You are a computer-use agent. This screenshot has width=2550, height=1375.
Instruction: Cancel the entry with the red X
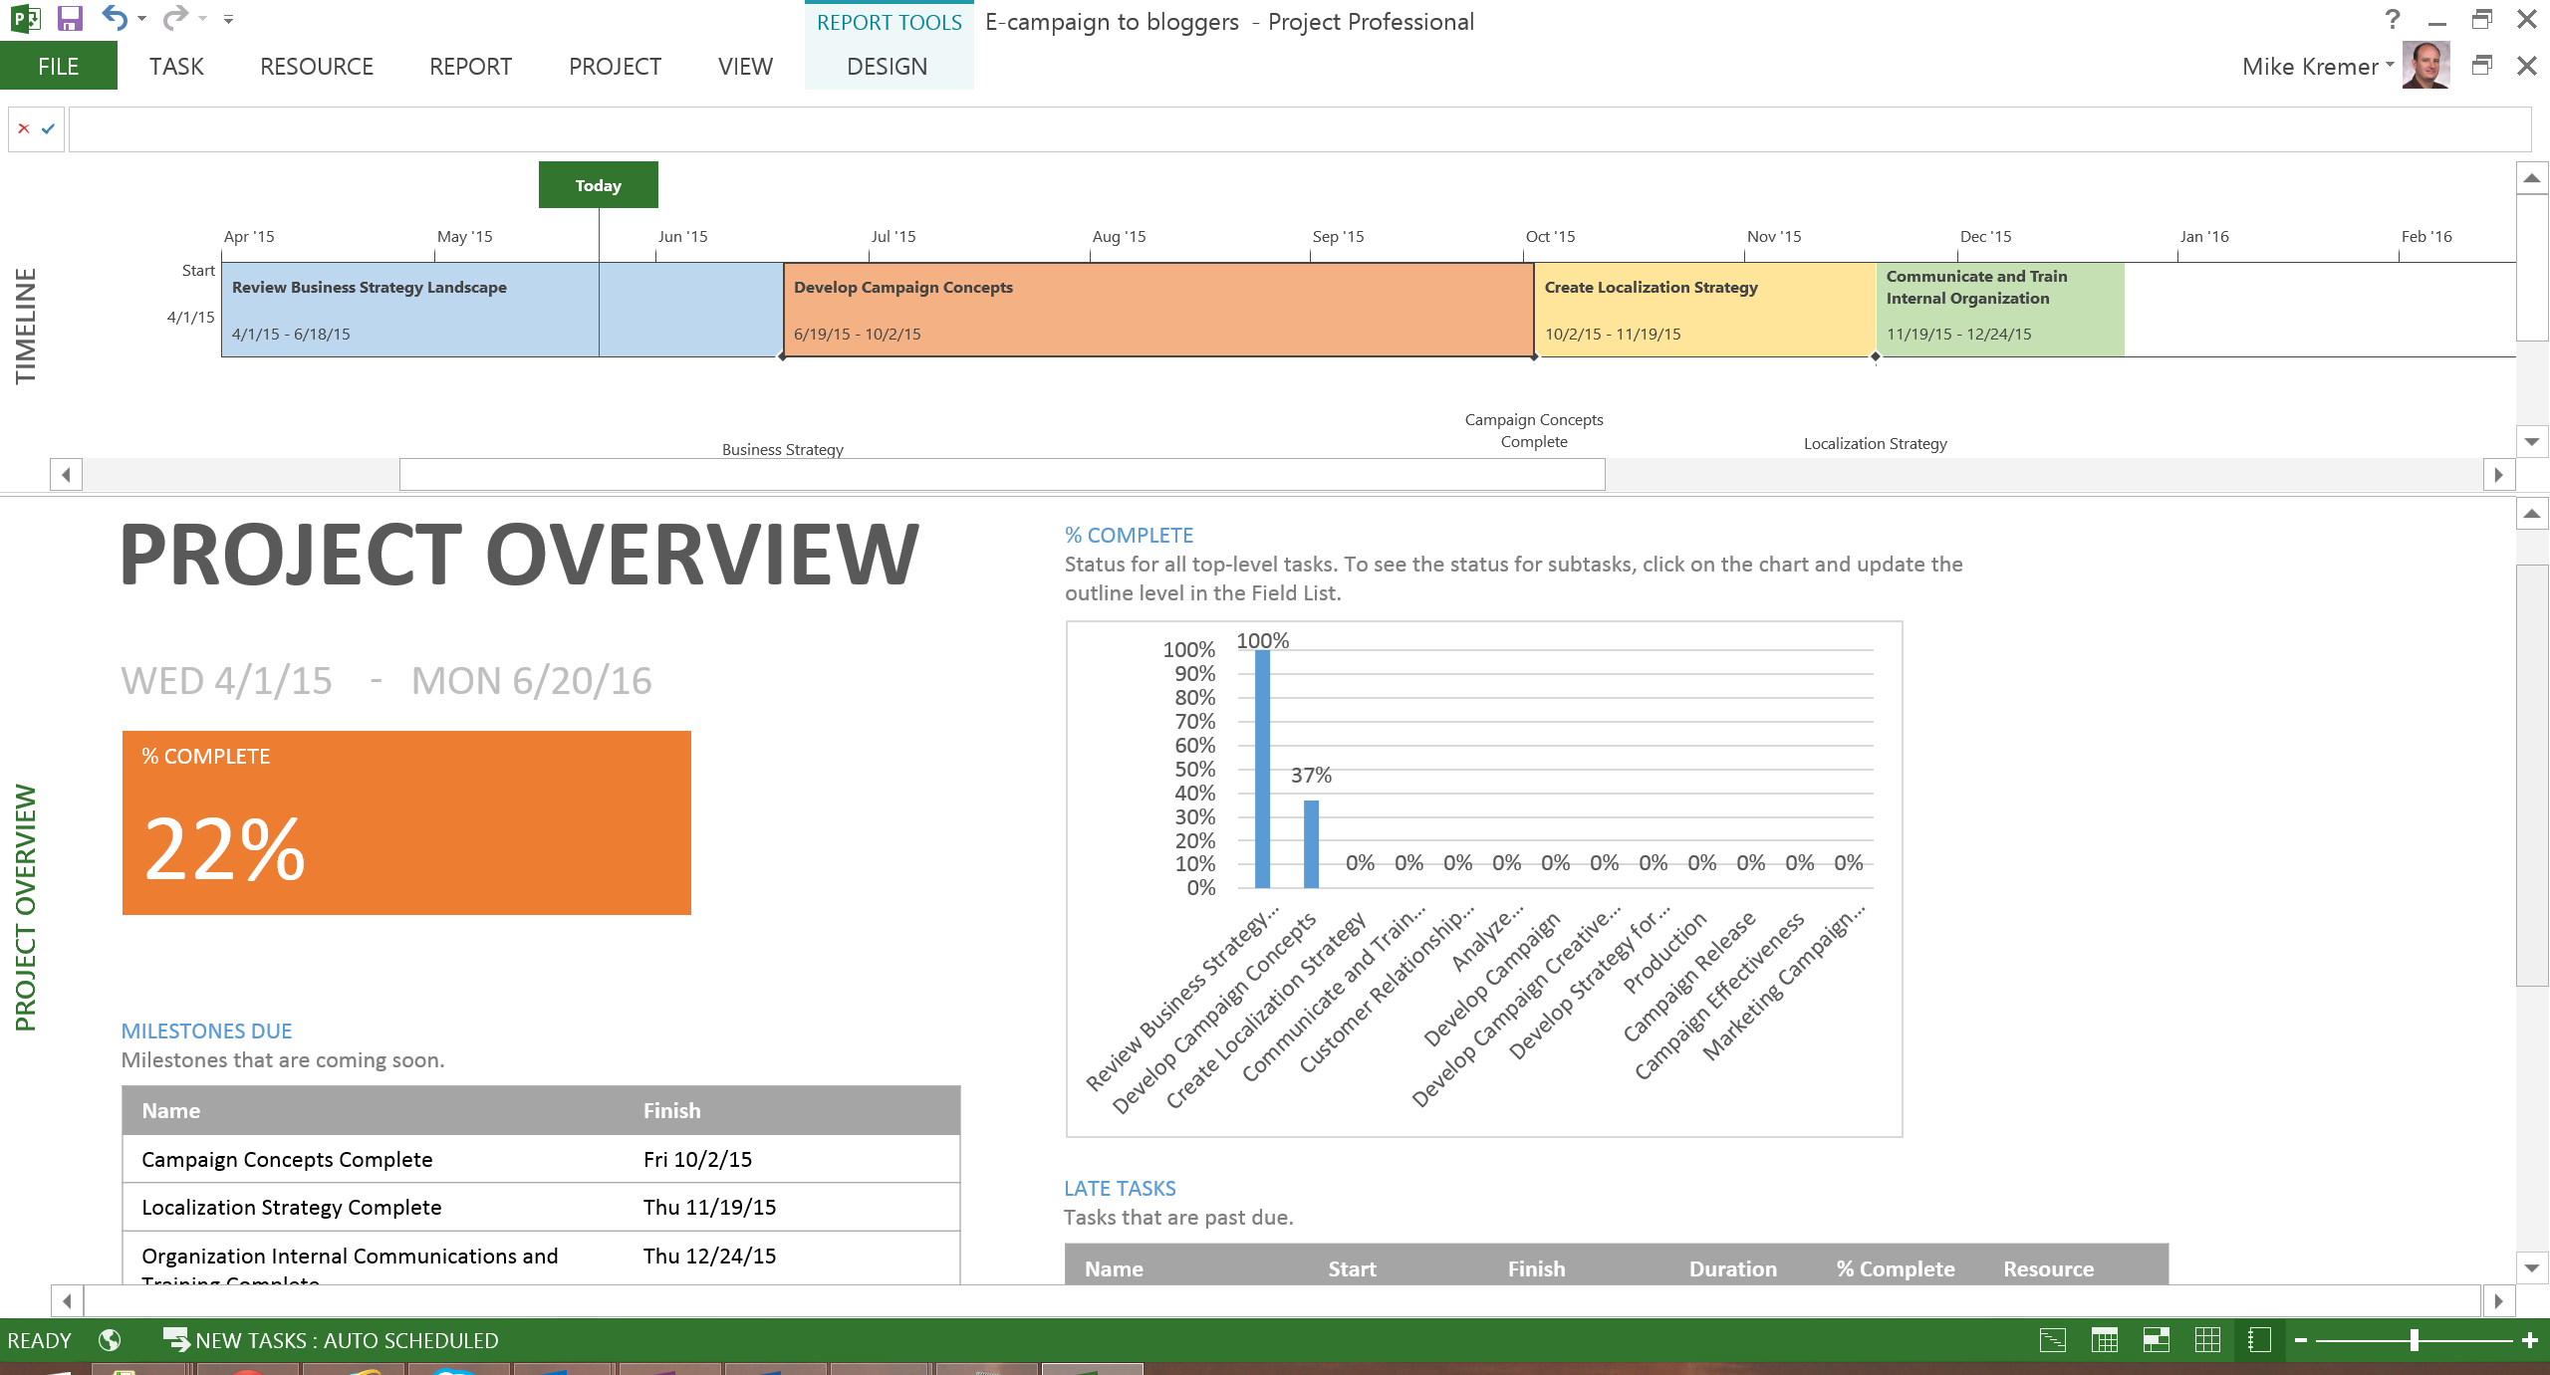click(22, 127)
